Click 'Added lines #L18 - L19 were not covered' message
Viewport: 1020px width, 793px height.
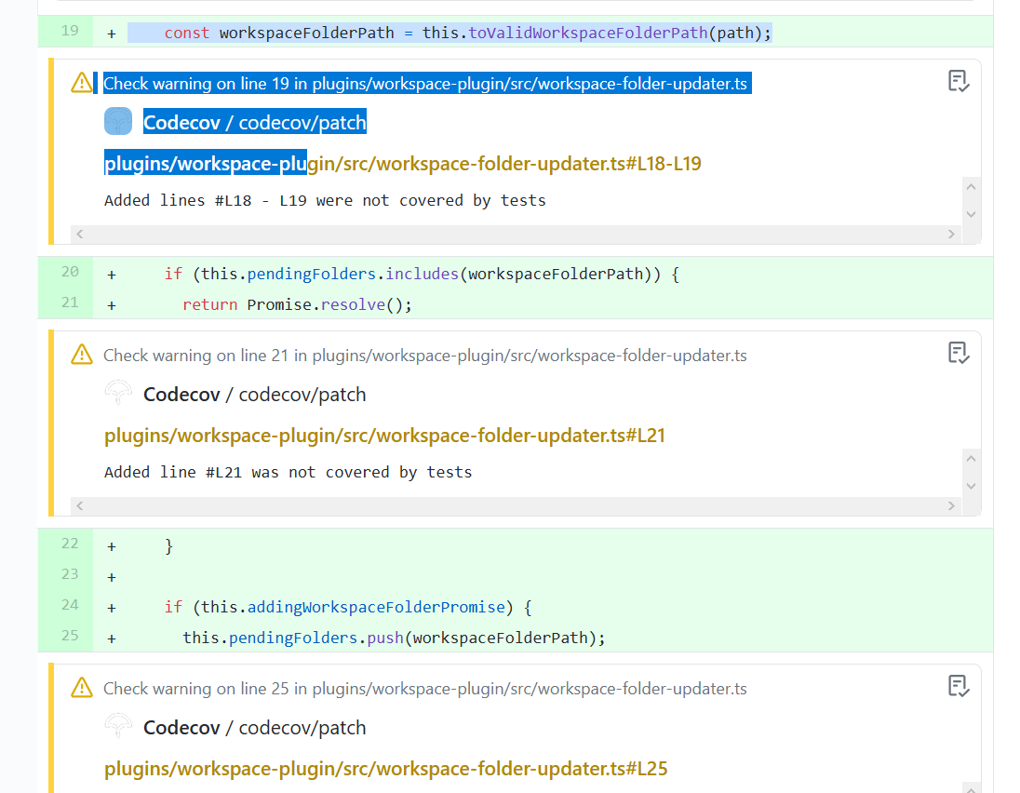click(325, 200)
